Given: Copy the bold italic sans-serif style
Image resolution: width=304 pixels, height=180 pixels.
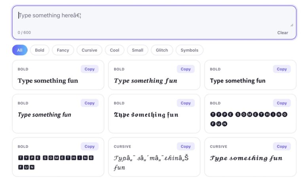Looking at the screenshot, I should [x=89, y=103].
